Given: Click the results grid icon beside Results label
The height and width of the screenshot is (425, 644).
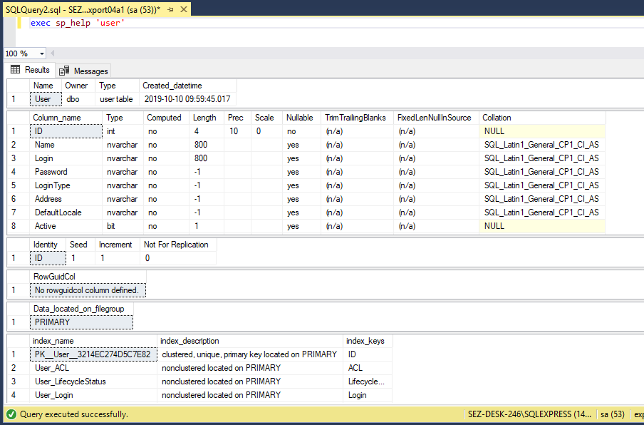Looking at the screenshot, I should click(x=15, y=70).
